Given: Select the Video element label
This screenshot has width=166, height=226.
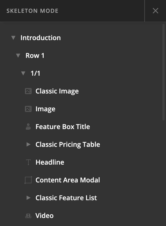Looking at the screenshot, I should coord(45,216).
